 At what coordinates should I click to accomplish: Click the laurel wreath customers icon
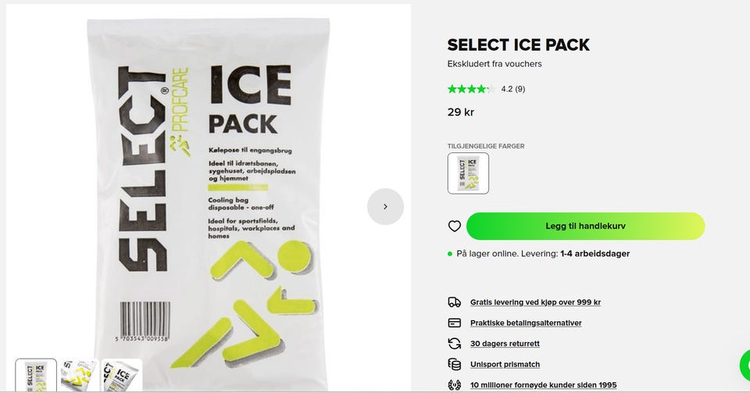[455, 384]
